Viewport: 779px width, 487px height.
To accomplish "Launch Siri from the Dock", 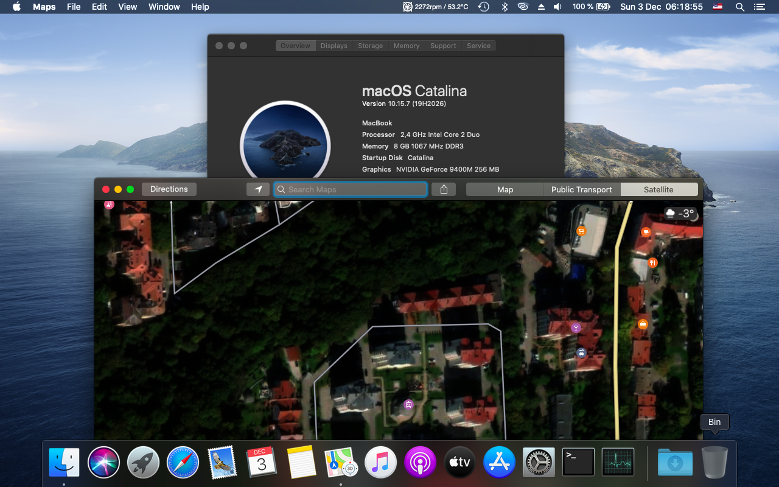I will 103,463.
